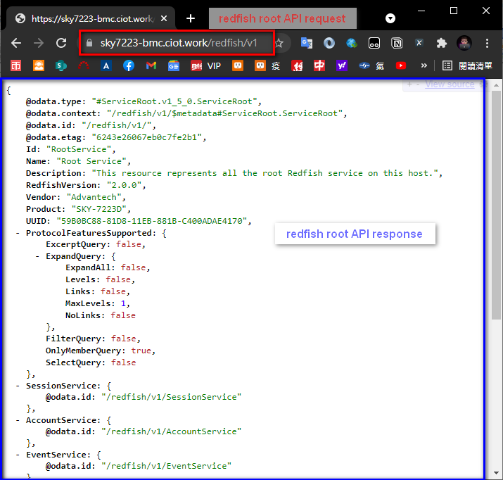This screenshot has height=480, width=503.
Task: Go back to the previous page
Action: 16,43
